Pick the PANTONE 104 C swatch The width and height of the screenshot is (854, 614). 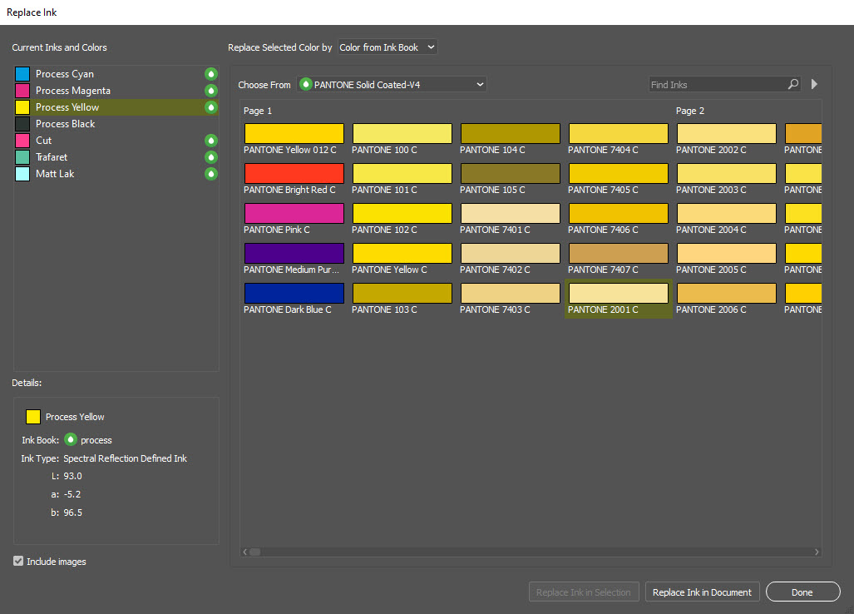[511, 133]
